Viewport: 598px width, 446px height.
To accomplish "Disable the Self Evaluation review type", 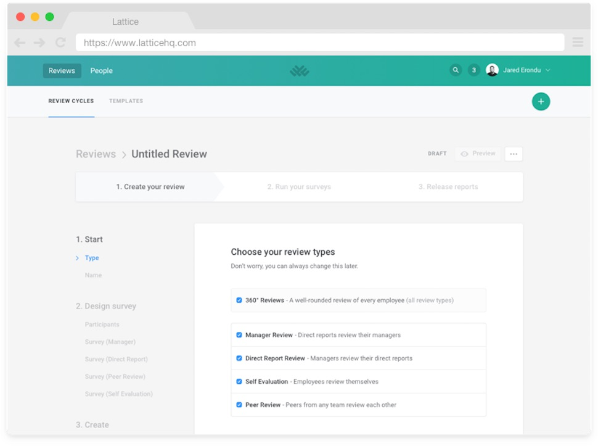I will 239,381.
